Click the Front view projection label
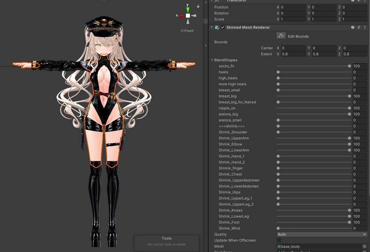 (187, 31)
